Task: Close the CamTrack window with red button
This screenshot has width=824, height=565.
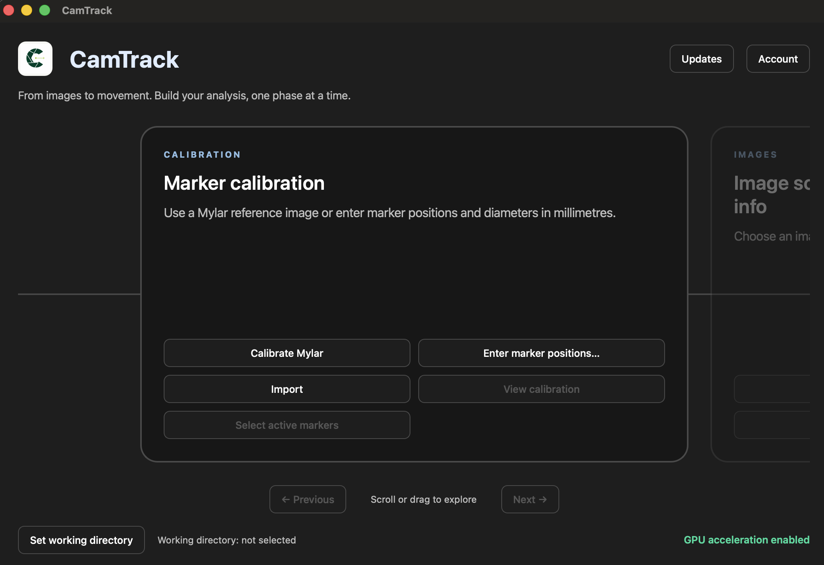Action: click(x=9, y=10)
